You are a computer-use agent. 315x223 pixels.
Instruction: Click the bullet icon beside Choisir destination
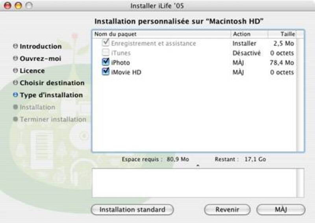pos(15,83)
